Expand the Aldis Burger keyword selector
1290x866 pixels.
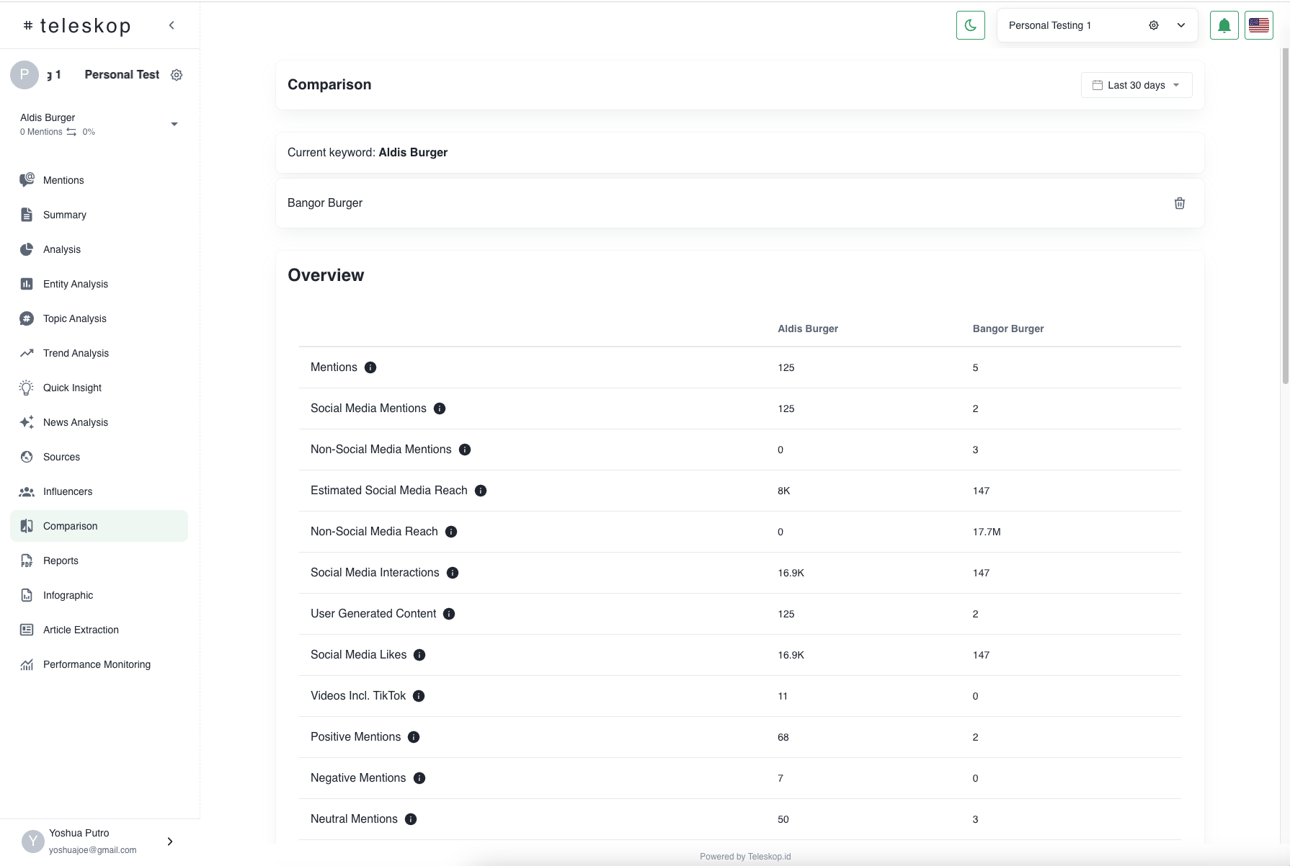[x=174, y=124]
